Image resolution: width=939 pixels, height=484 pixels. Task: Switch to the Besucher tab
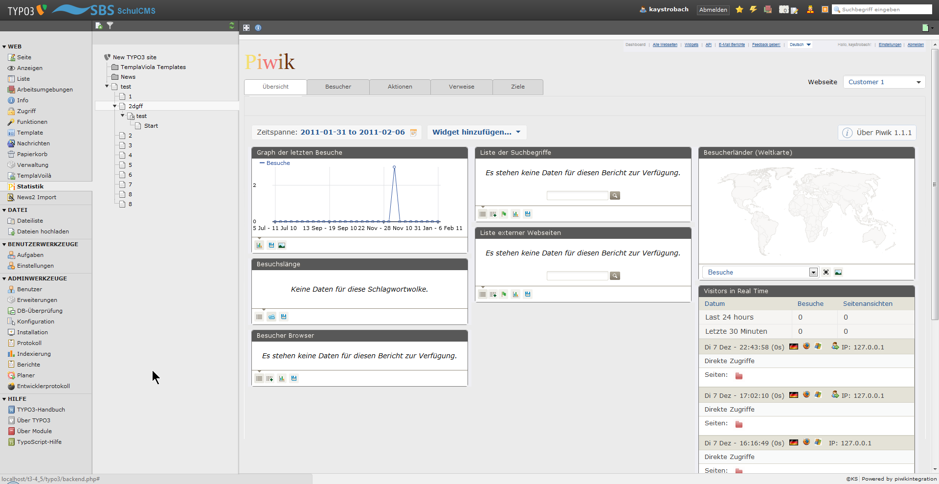point(338,87)
